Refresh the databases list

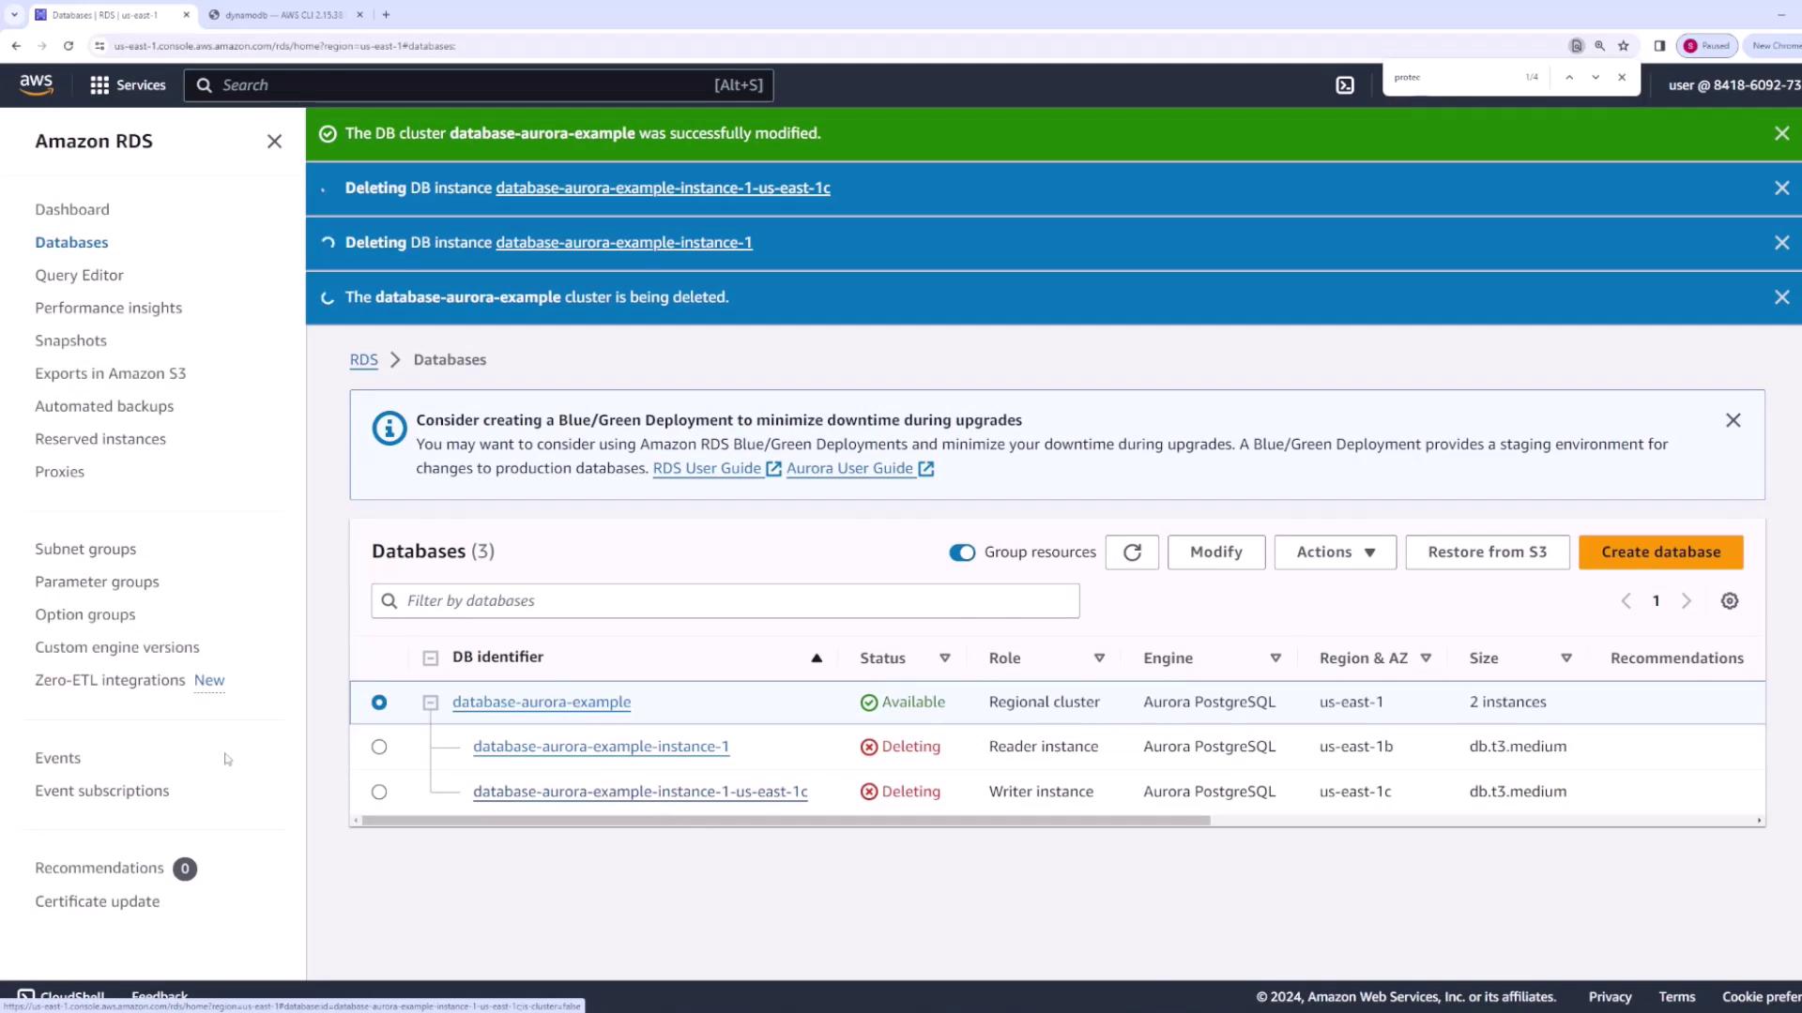(1132, 552)
